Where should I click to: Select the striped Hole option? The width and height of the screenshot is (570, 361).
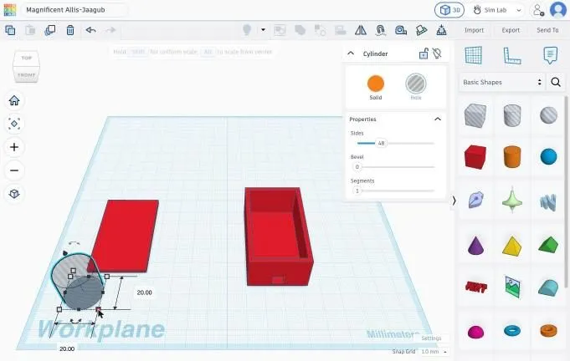coord(416,84)
